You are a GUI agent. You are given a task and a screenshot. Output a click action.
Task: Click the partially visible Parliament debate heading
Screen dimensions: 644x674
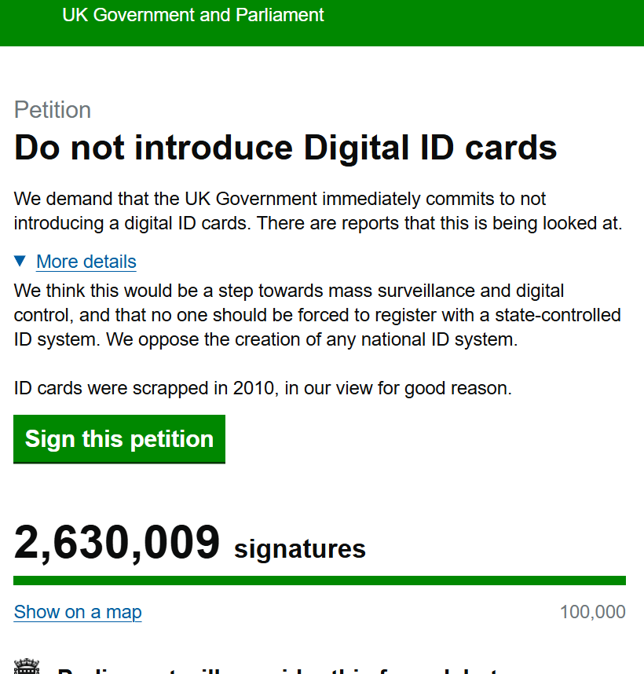click(x=275, y=670)
